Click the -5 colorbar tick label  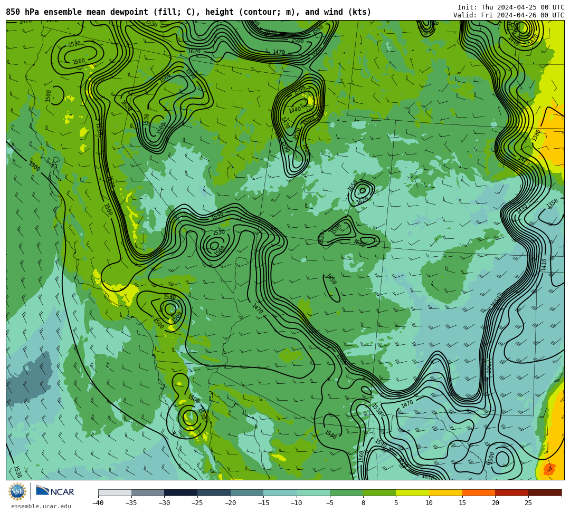click(330, 503)
